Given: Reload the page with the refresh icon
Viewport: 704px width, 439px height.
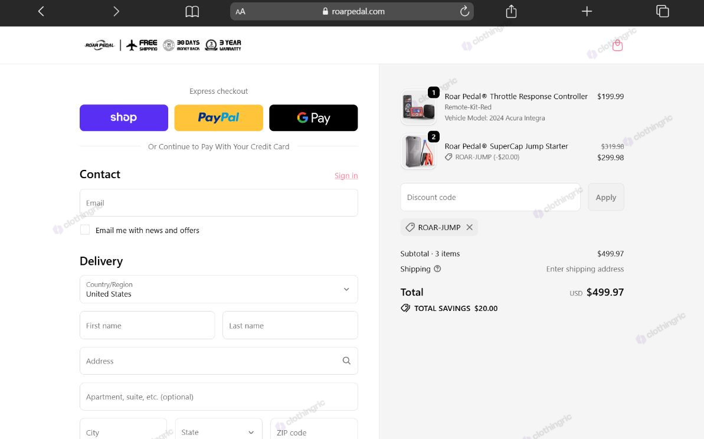Looking at the screenshot, I should click(x=464, y=11).
